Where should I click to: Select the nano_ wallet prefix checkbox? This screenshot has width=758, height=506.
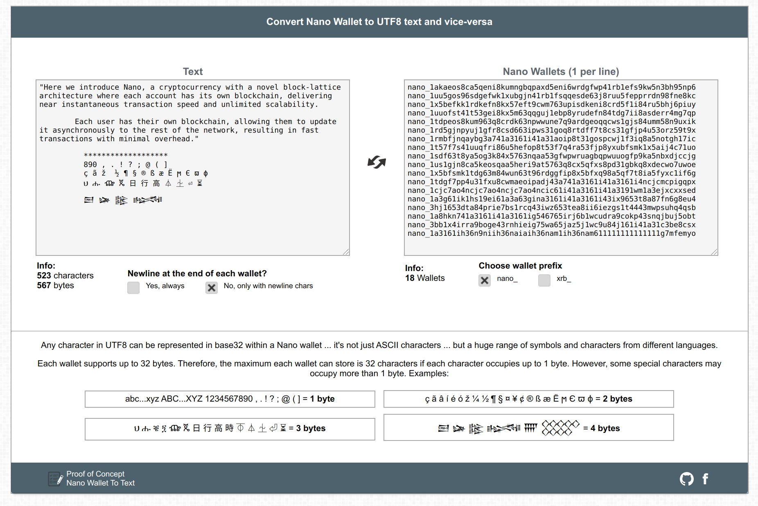tap(485, 280)
